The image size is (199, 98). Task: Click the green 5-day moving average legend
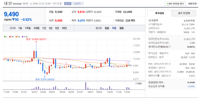pos(6,36)
